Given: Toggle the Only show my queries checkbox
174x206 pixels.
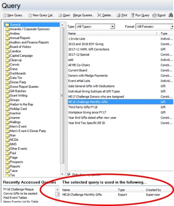Looking at the screenshot, I should 69,174.
